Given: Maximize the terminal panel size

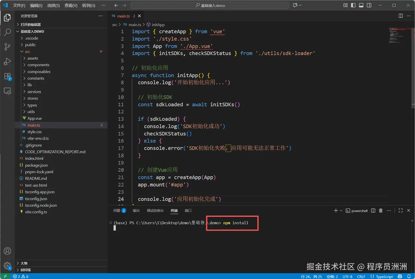Looking at the screenshot, I should (400, 211).
